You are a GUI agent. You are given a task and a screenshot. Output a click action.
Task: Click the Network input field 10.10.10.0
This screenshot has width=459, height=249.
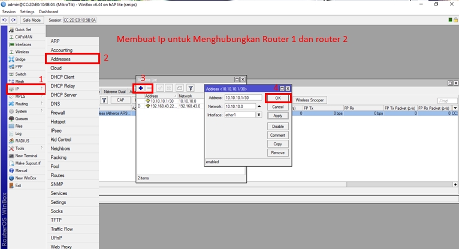point(240,106)
